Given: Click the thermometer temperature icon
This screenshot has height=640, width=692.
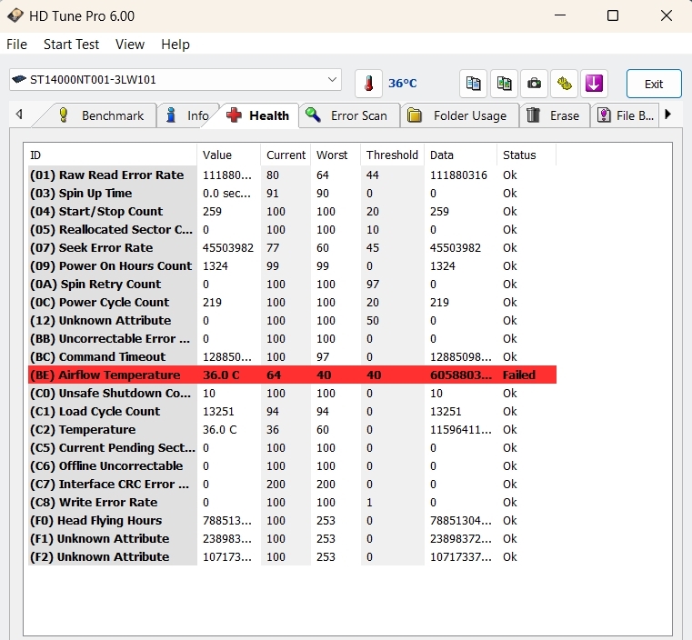Looking at the screenshot, I should [368, 84].
